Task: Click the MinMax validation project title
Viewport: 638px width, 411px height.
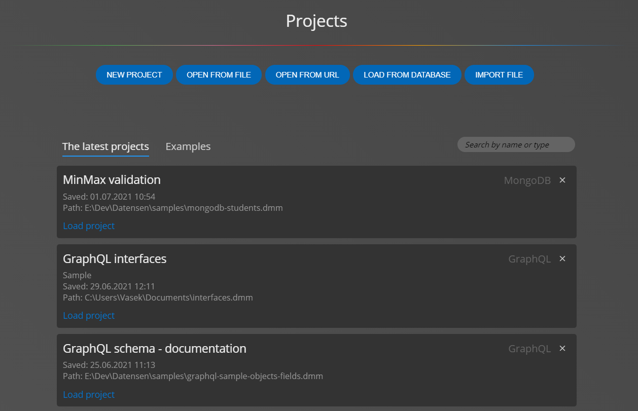Action: (x=112, y=179)
